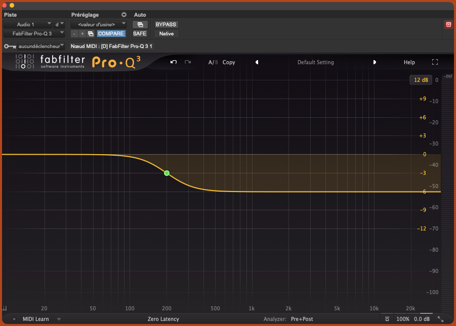Click the redo arrow icon
This screenshot has width=456, height=326.
(x=188, y=62)
